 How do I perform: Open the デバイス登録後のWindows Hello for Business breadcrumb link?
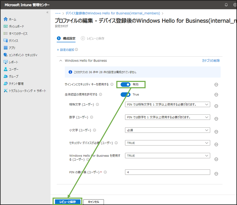[113, 13]
